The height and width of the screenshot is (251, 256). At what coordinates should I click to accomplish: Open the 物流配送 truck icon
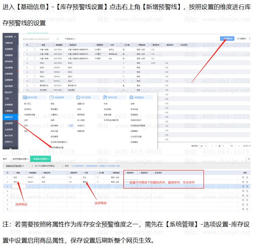[x=131, y=97]
